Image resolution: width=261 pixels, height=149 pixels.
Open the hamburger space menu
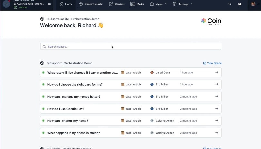[49, 4]
